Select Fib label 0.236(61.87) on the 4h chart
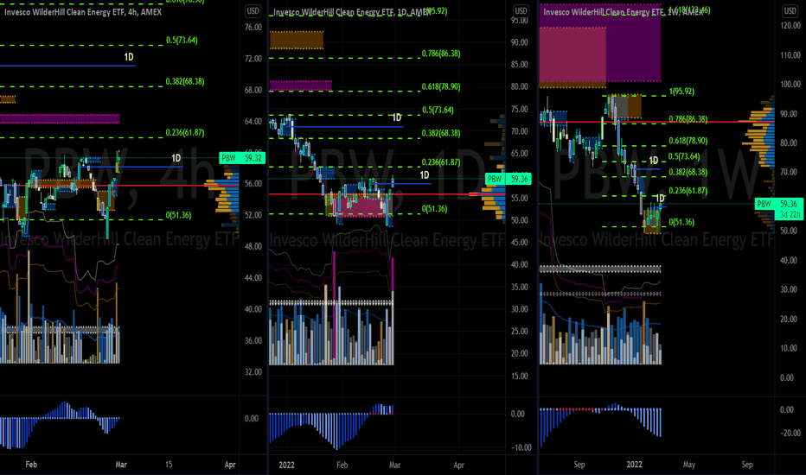The width and height of the screenshot is (806, 475). 184,132
